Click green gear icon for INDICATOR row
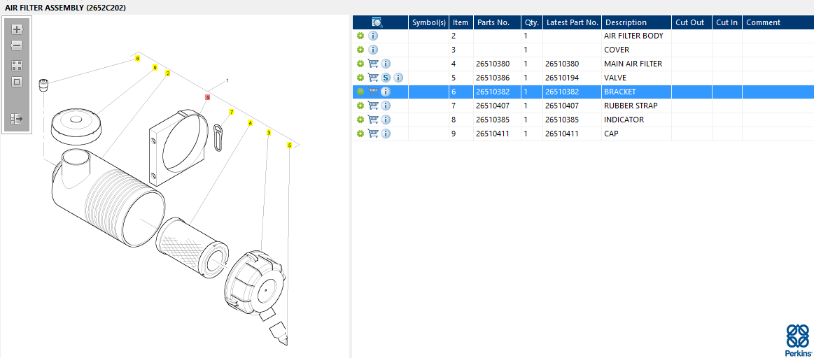Image resolution: width=814 pixels, height=358 pixels. tap(360, 120)
